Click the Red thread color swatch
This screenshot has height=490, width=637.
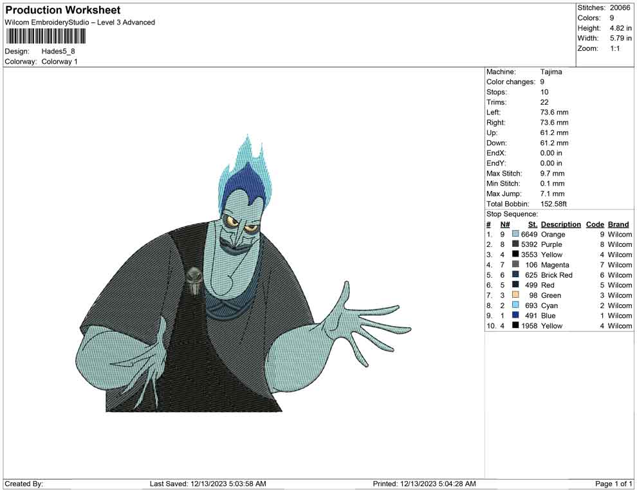point(515,285)
